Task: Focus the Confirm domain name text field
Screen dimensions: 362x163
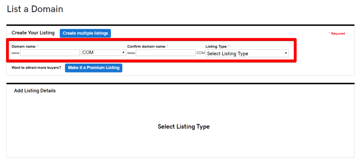Action: coord(166,53)
